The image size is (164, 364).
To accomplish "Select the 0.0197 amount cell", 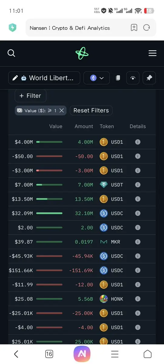I will [84, 242].
